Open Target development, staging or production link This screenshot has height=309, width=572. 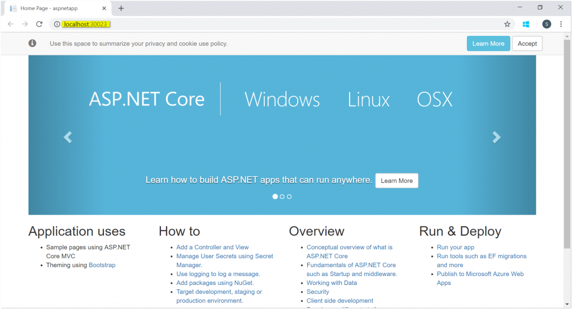click(219, 296)
